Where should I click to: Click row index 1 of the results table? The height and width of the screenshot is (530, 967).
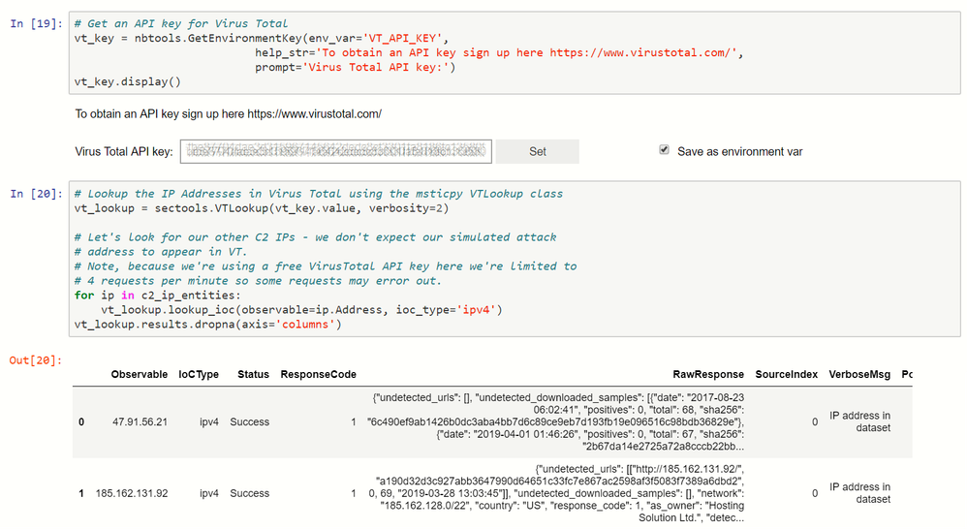click(x=81, y=493)
